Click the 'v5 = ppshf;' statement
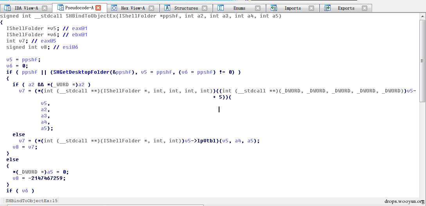426x206 pixels. (23, 60)
